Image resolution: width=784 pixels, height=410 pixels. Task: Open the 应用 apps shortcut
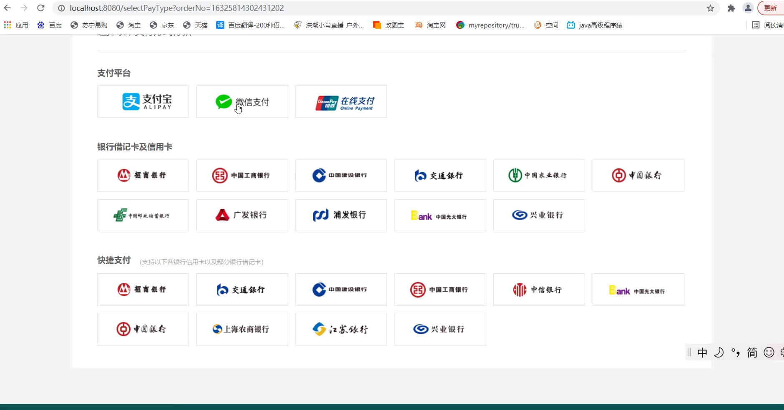(x=16, y=25)
